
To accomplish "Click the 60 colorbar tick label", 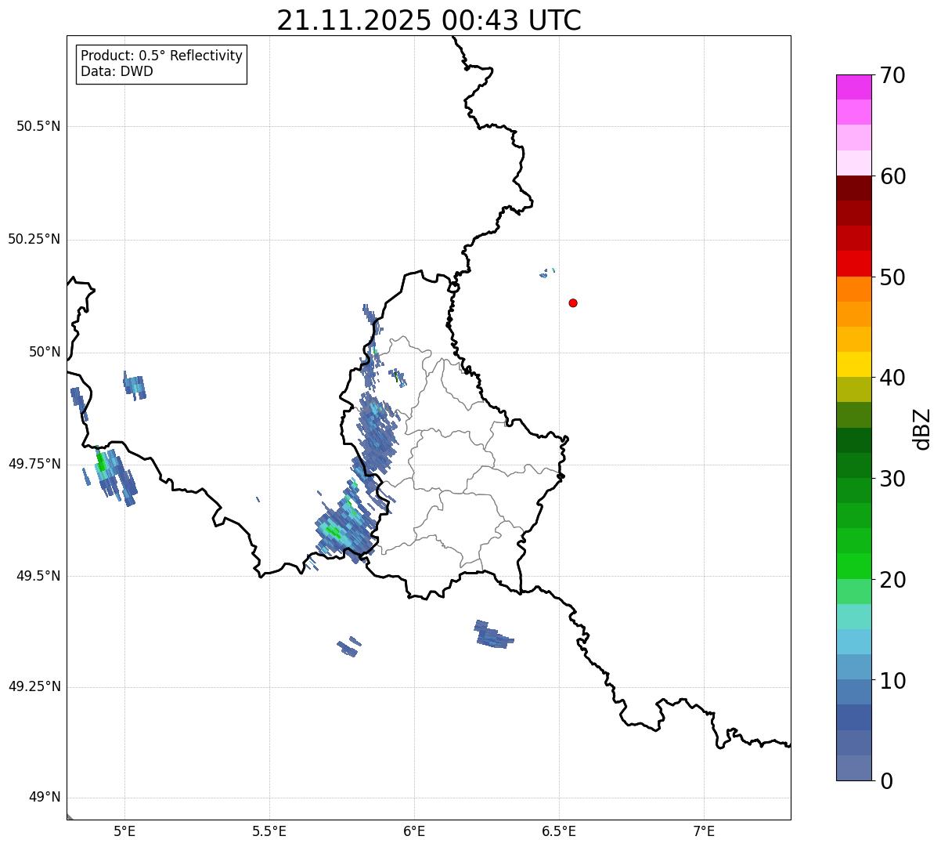I will tap(892, 176).
